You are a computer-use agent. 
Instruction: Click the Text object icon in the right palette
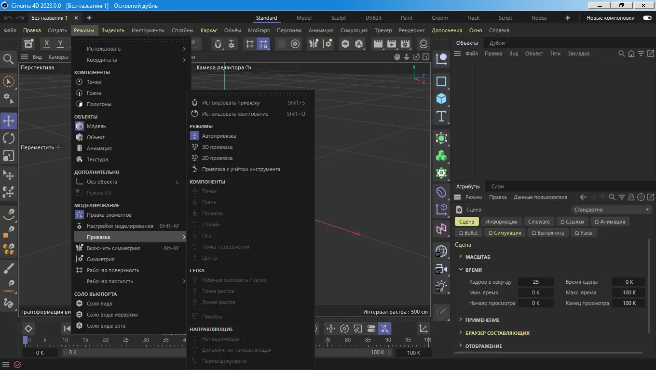(441, 116)
